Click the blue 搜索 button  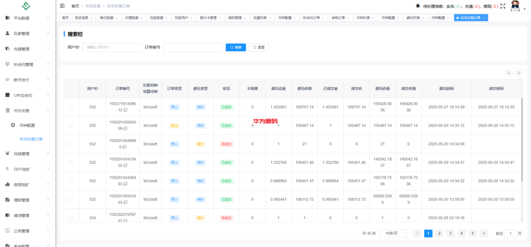[x=236, y=47]
